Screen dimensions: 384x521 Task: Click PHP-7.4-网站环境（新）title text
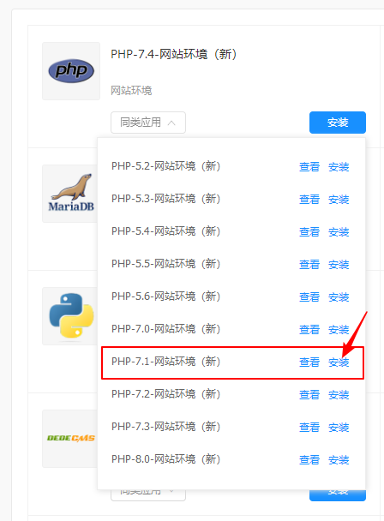pos(174,54)
